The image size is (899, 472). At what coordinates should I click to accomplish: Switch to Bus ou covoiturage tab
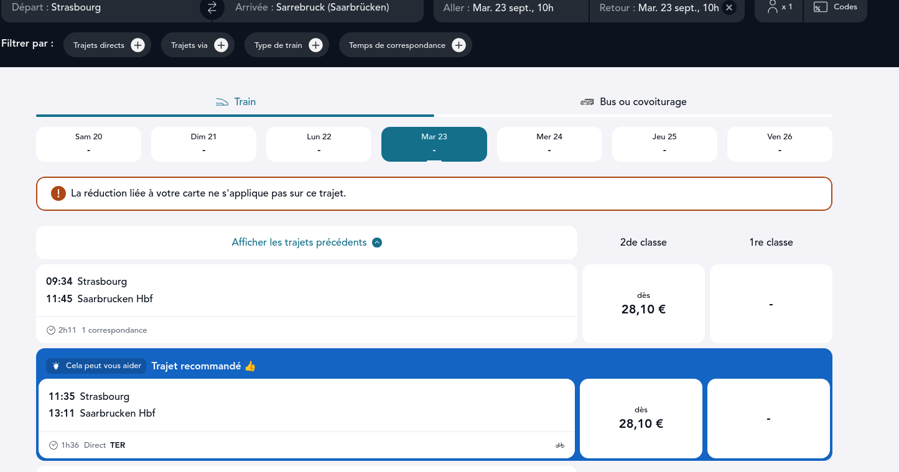click(633, 102)
